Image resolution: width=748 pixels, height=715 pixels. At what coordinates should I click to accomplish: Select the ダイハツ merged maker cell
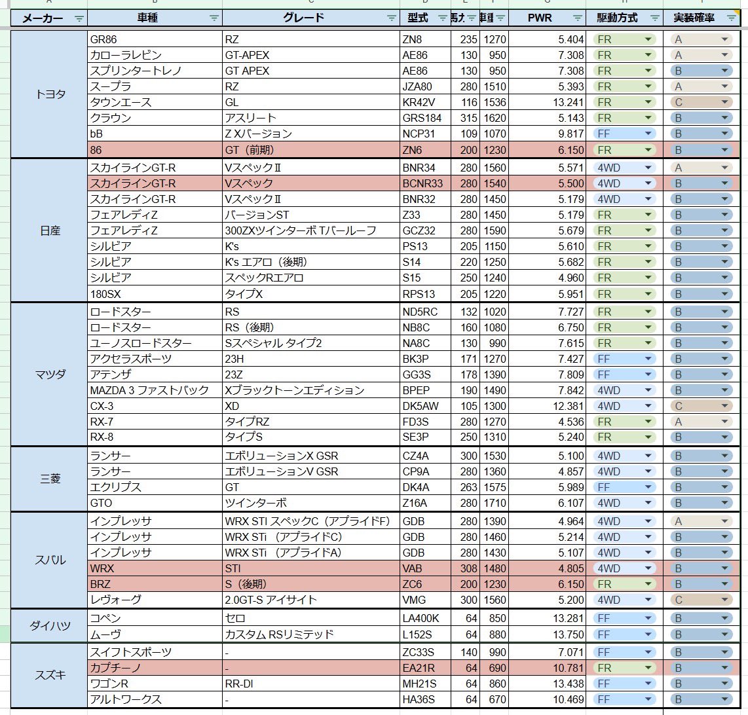[x=49, y=626]
